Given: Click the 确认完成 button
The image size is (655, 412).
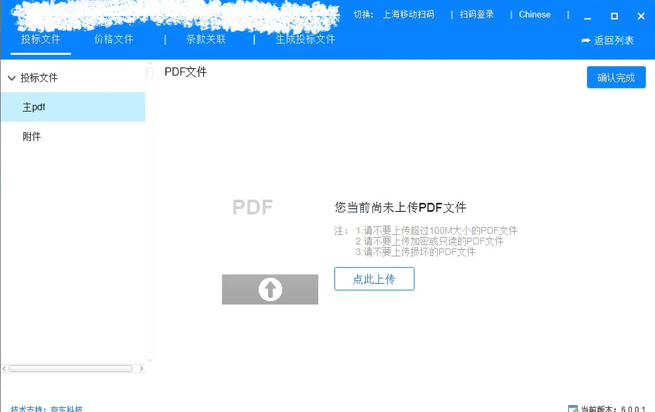Looking at the screenshot, I should coord(616,77).
